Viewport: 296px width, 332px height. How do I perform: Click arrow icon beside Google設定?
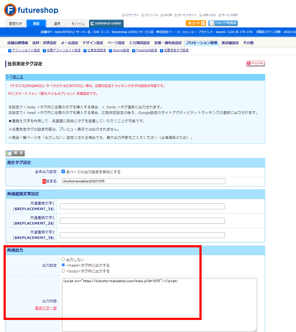[110, 51]
